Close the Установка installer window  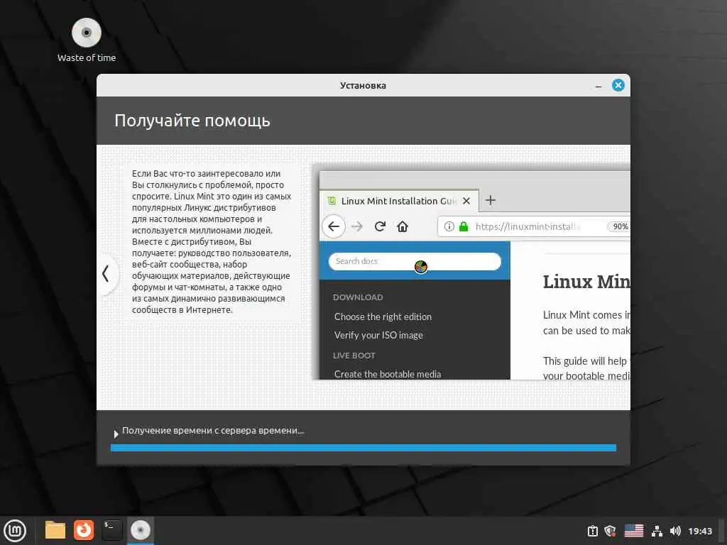pyautogui.click(x=618, y=85)
